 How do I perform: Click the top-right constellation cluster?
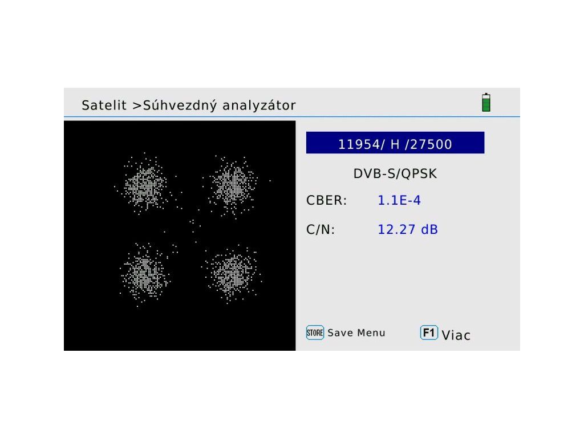click(234, 184)
